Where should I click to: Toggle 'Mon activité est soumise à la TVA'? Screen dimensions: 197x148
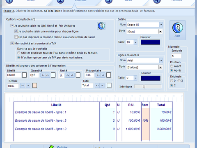pyautogui.click(x=12, y=43)
